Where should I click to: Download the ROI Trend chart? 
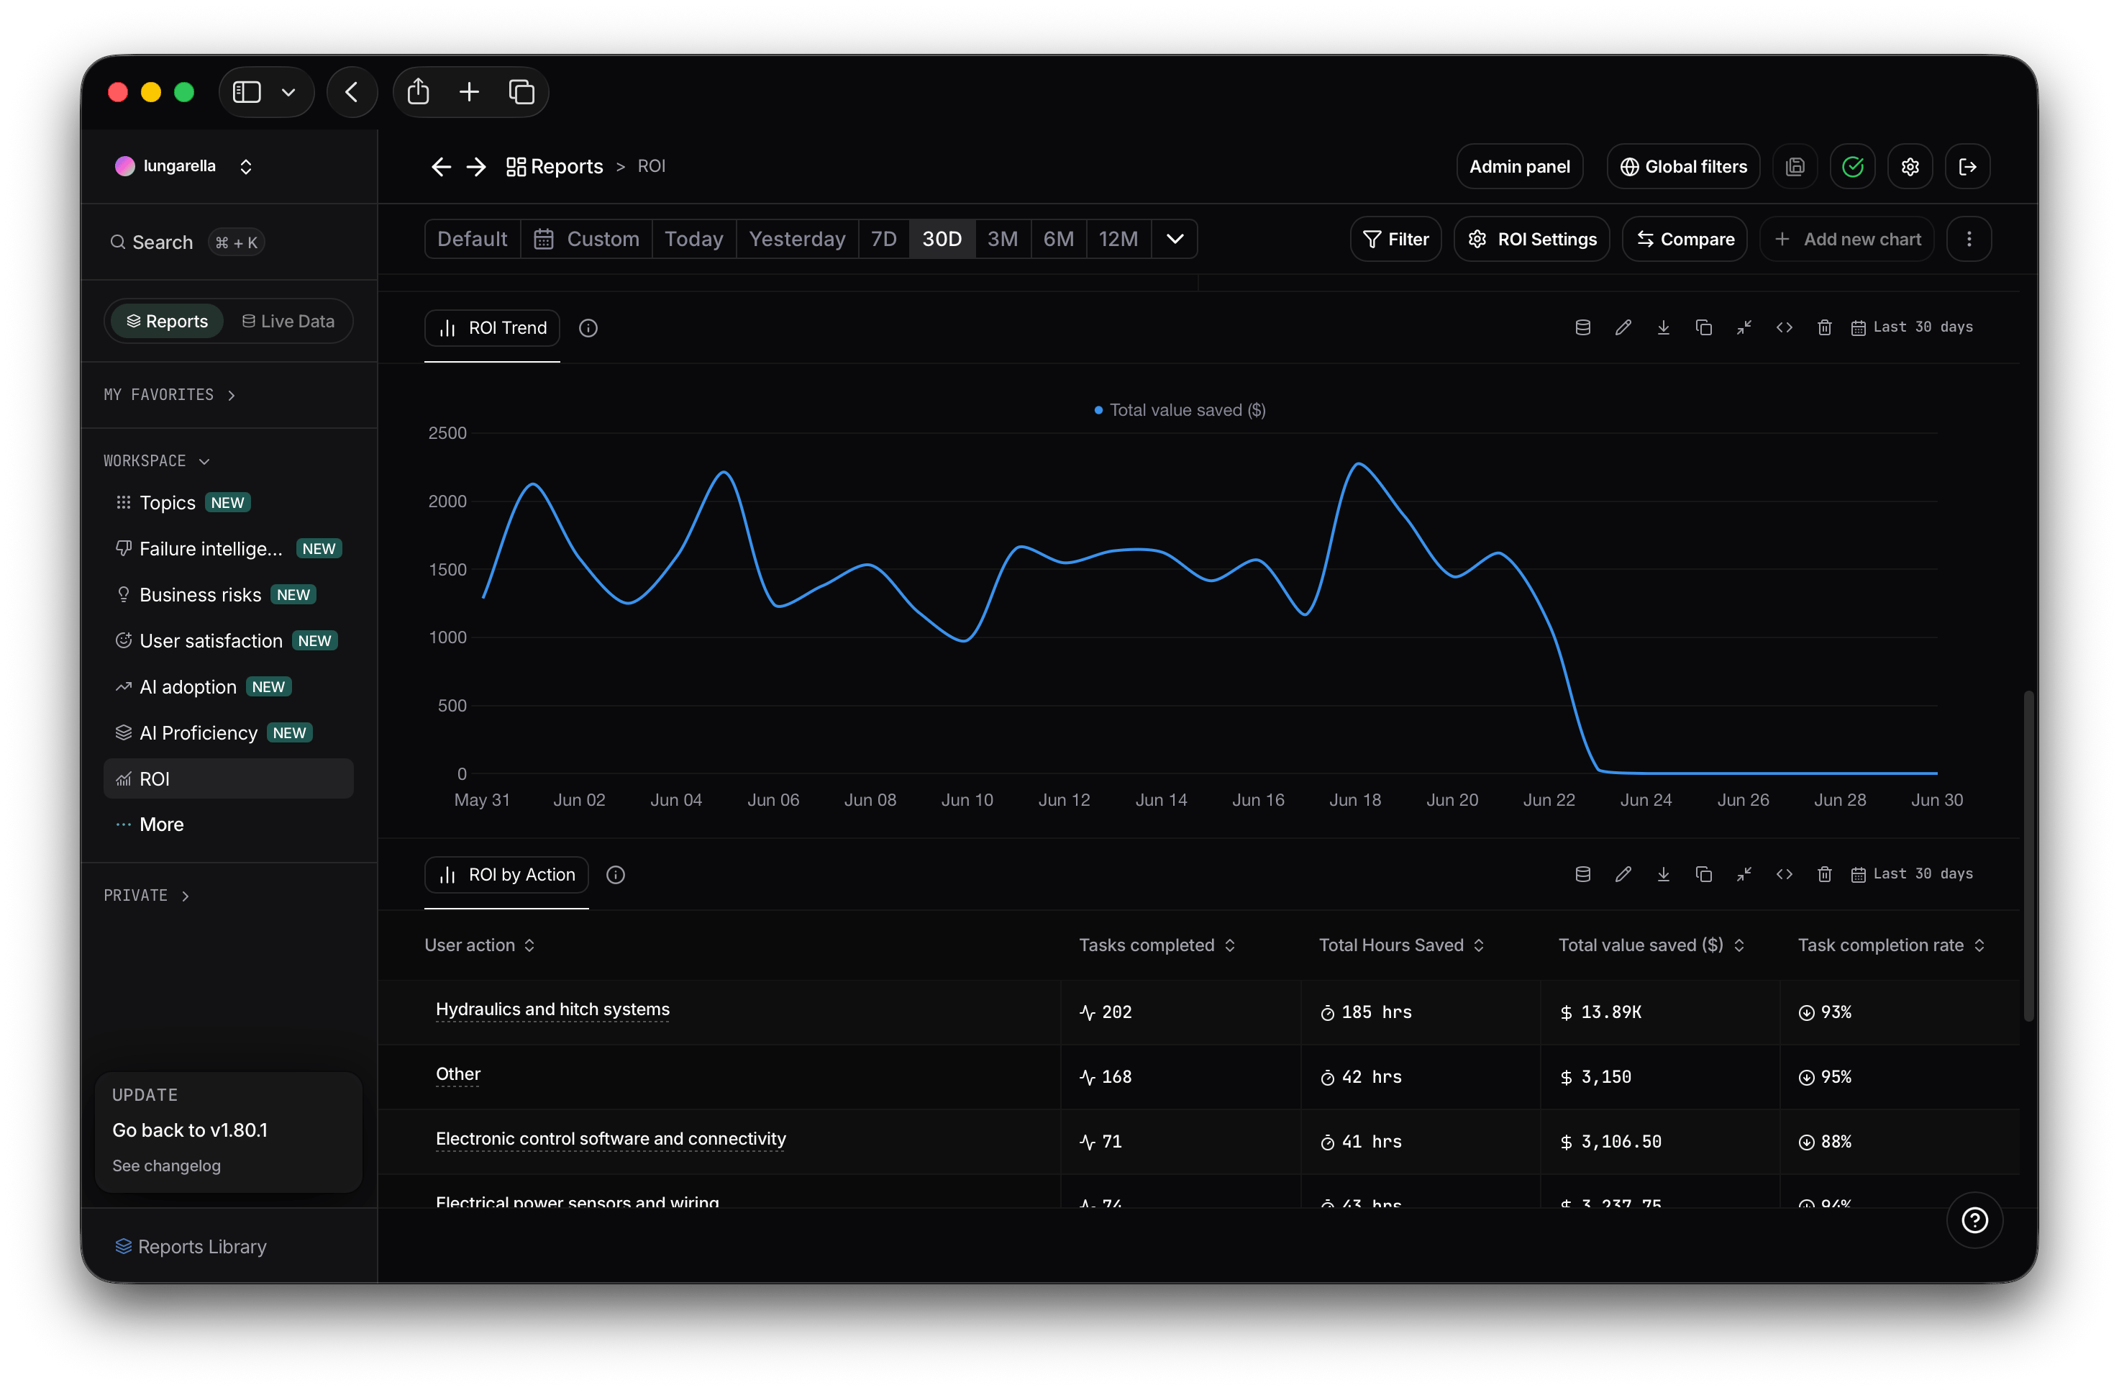(x=1663, y=327)
